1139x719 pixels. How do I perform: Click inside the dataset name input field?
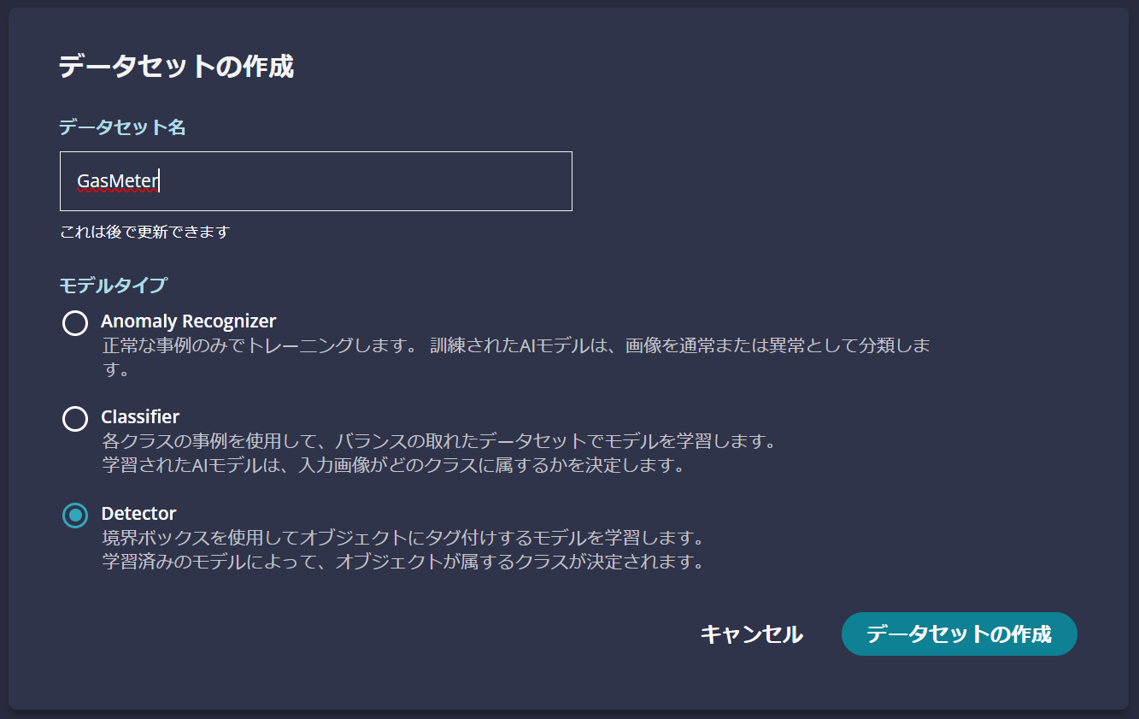tap(314, 180)
